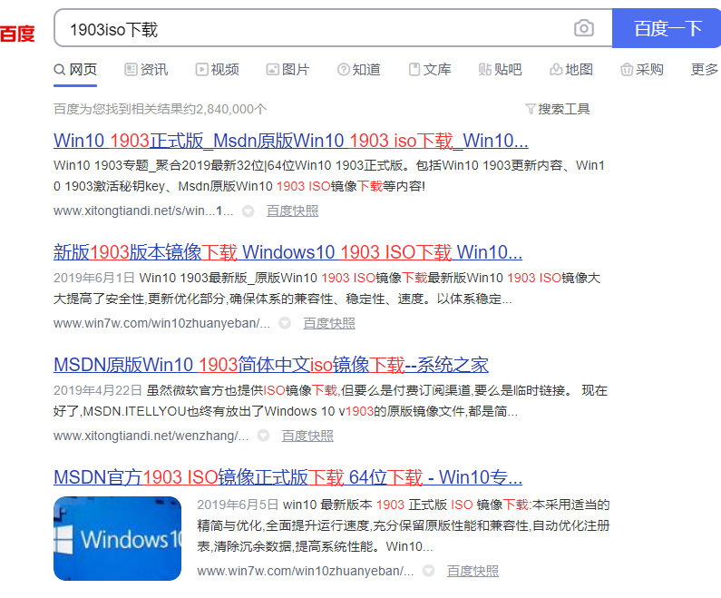The height and width of the screenshot is (598, 721).
Task: Select the 文库 tab
Action: point(429,70)
